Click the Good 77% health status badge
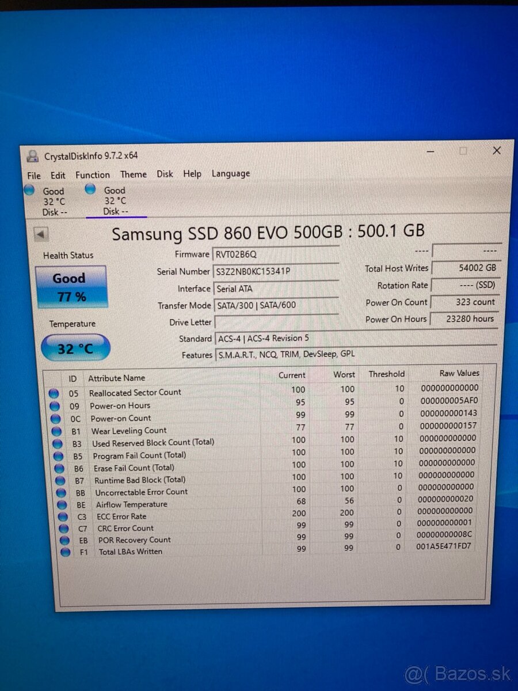This screenshot has width=518, height=691. 70,286
